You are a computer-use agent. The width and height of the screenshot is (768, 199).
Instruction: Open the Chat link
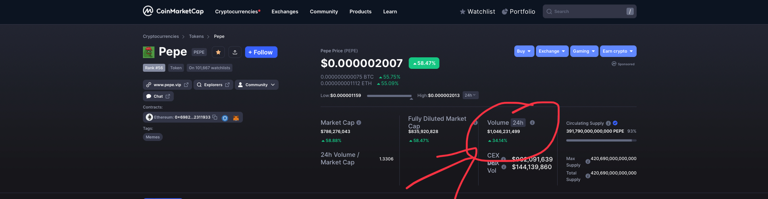(x=158, y=96)
